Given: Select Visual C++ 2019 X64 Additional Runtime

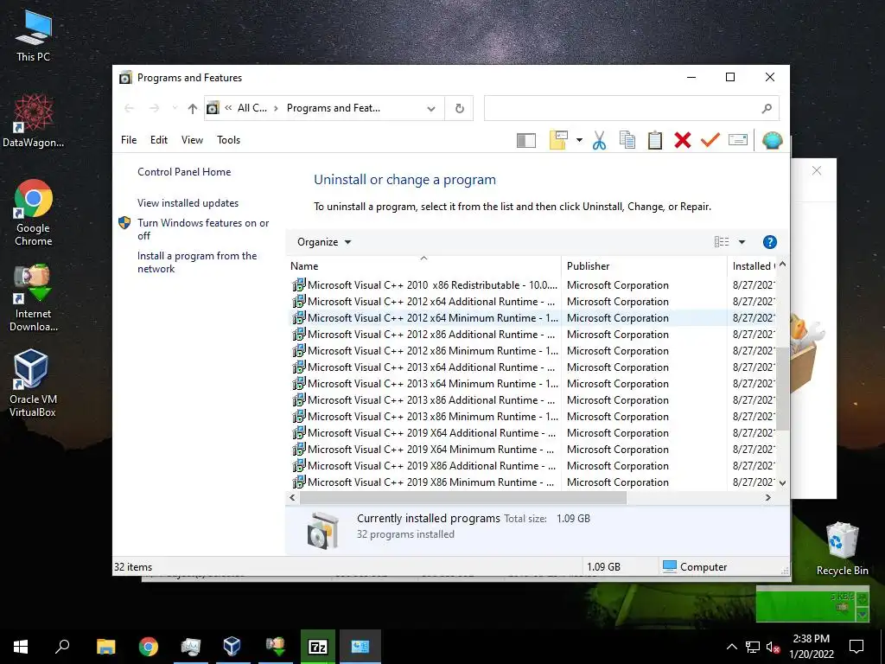Looking at the screenshot, I should click(533, 433).
